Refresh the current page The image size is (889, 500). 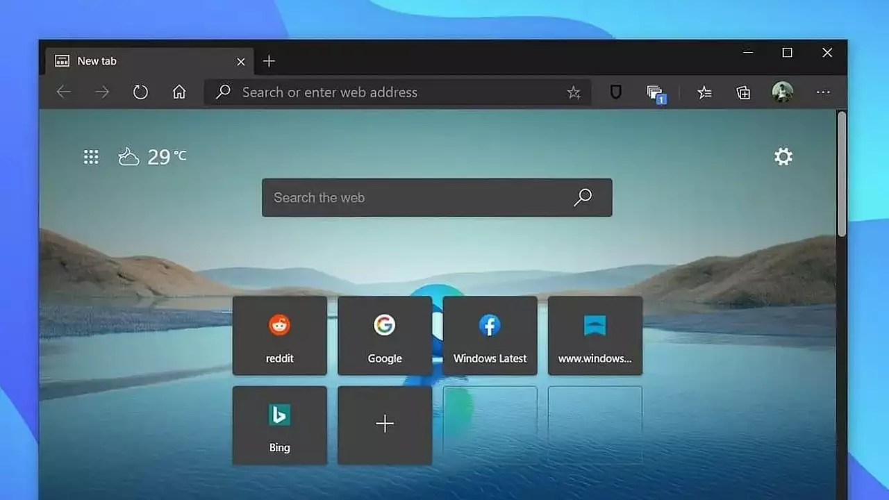click(140, 92)
